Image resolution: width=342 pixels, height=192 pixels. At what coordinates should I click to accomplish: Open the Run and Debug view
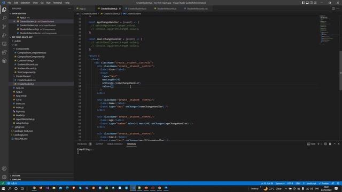click(x=4, y=35)
